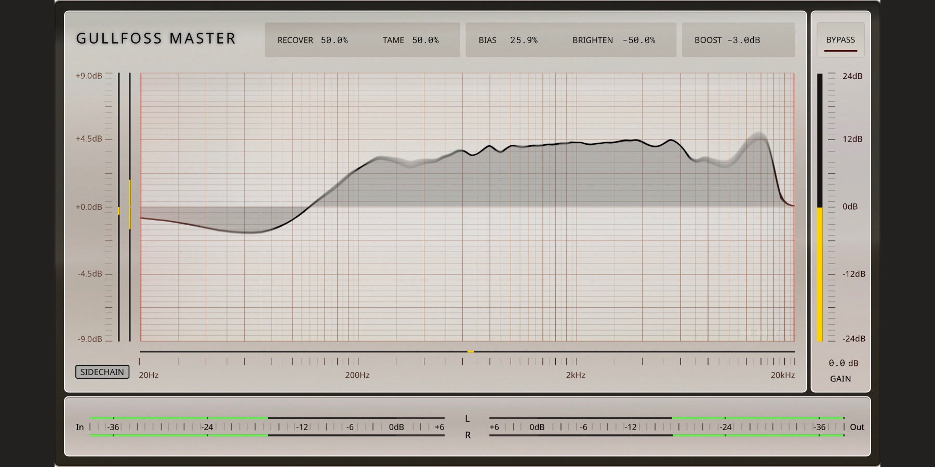Click the gain slider at the 12dB mark
Screen dimensions: 935x467
coord(820,139)
